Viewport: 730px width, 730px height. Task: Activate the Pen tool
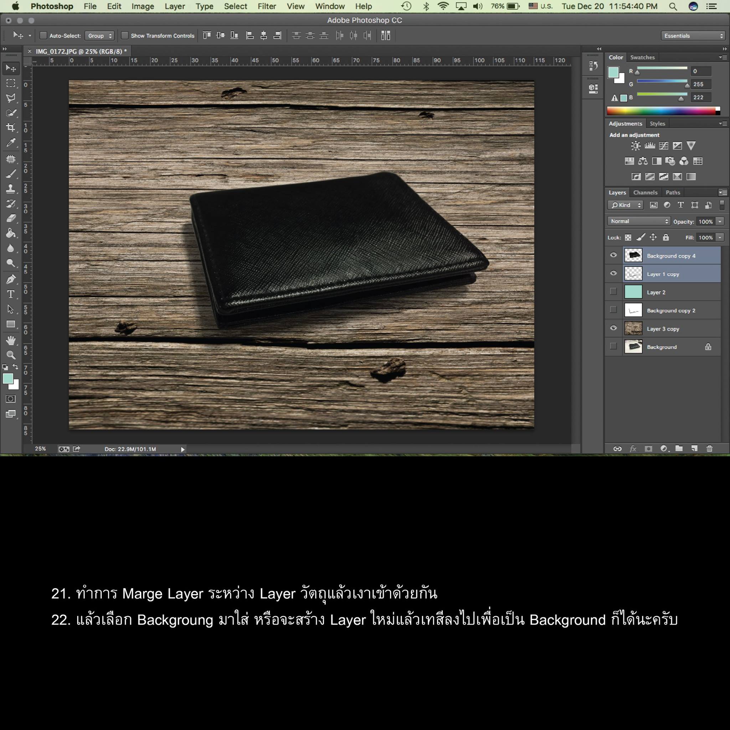[x=11, y=279]
